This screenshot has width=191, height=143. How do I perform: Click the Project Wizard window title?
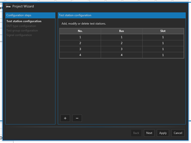click(23, 6)
